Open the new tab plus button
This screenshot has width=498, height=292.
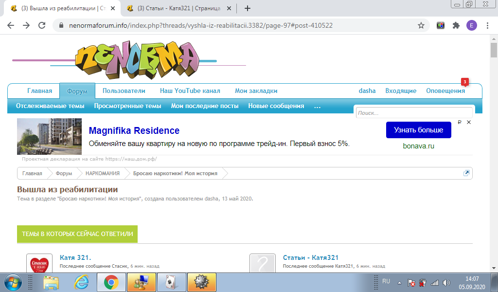(x=248, y=8)
